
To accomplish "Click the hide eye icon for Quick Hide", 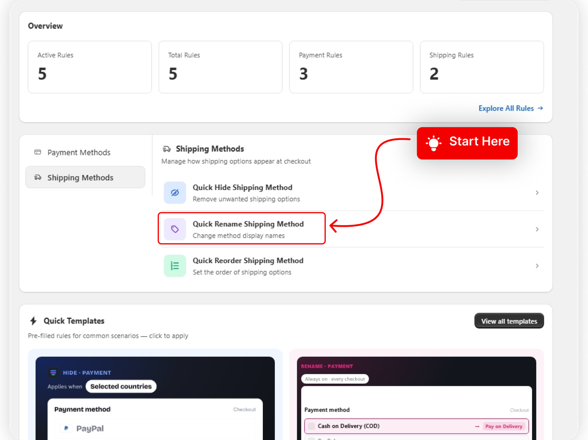I will tap(175, 192).
